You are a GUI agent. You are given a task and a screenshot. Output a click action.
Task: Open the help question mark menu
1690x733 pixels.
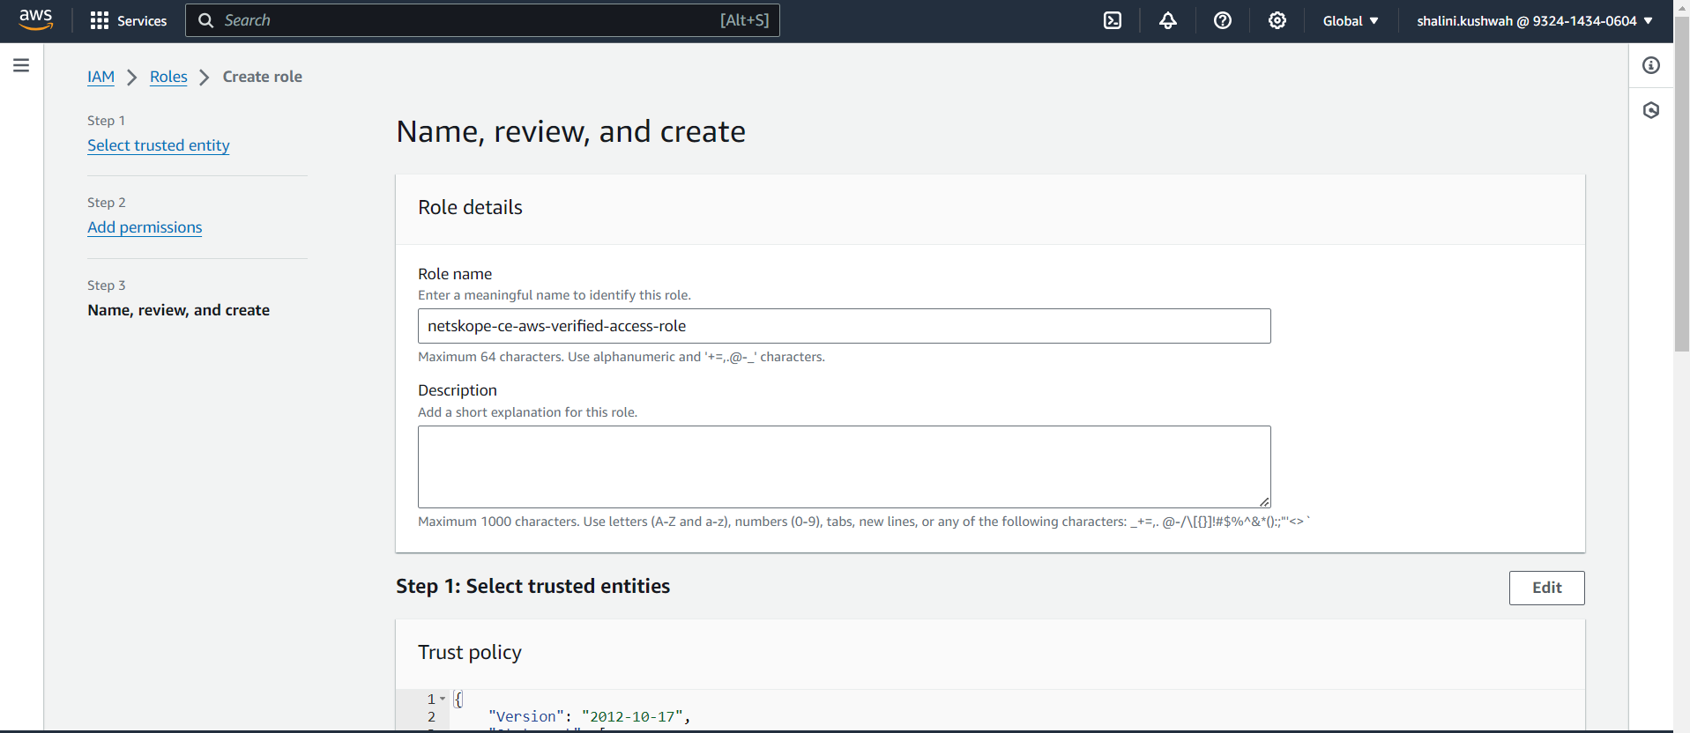pos(1222,20)
